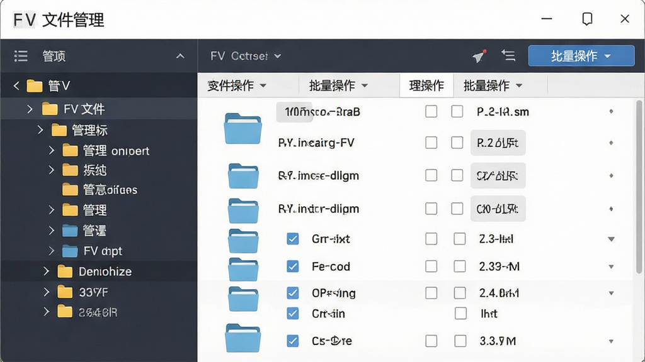Click the blue FV dnpt folder icon

(x=70, y=251)
